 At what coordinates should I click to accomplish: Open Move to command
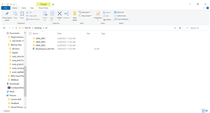45,16
